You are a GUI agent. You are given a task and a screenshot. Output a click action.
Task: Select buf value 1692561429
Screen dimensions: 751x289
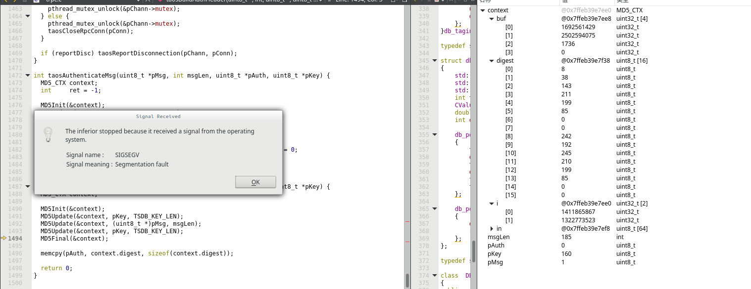[x=578, y=27]
